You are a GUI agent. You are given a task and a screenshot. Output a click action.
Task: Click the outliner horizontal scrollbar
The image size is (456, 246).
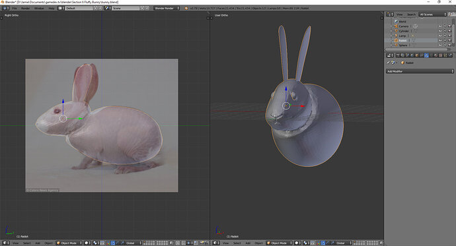(416, 49)
